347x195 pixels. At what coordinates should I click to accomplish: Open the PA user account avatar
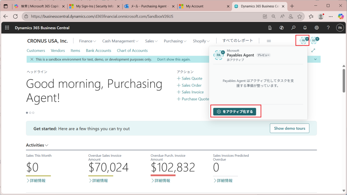pos(340,28)
